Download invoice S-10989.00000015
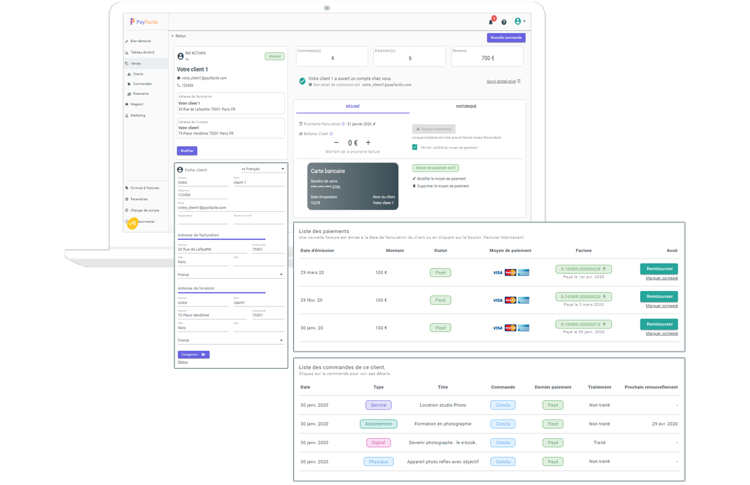 pyautogui.click(x=583, y=324)
